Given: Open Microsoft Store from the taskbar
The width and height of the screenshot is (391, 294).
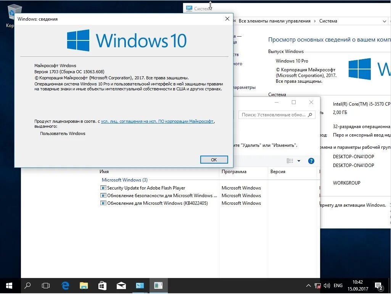Looking at the screenshot, I should click(x=102, y=286).
